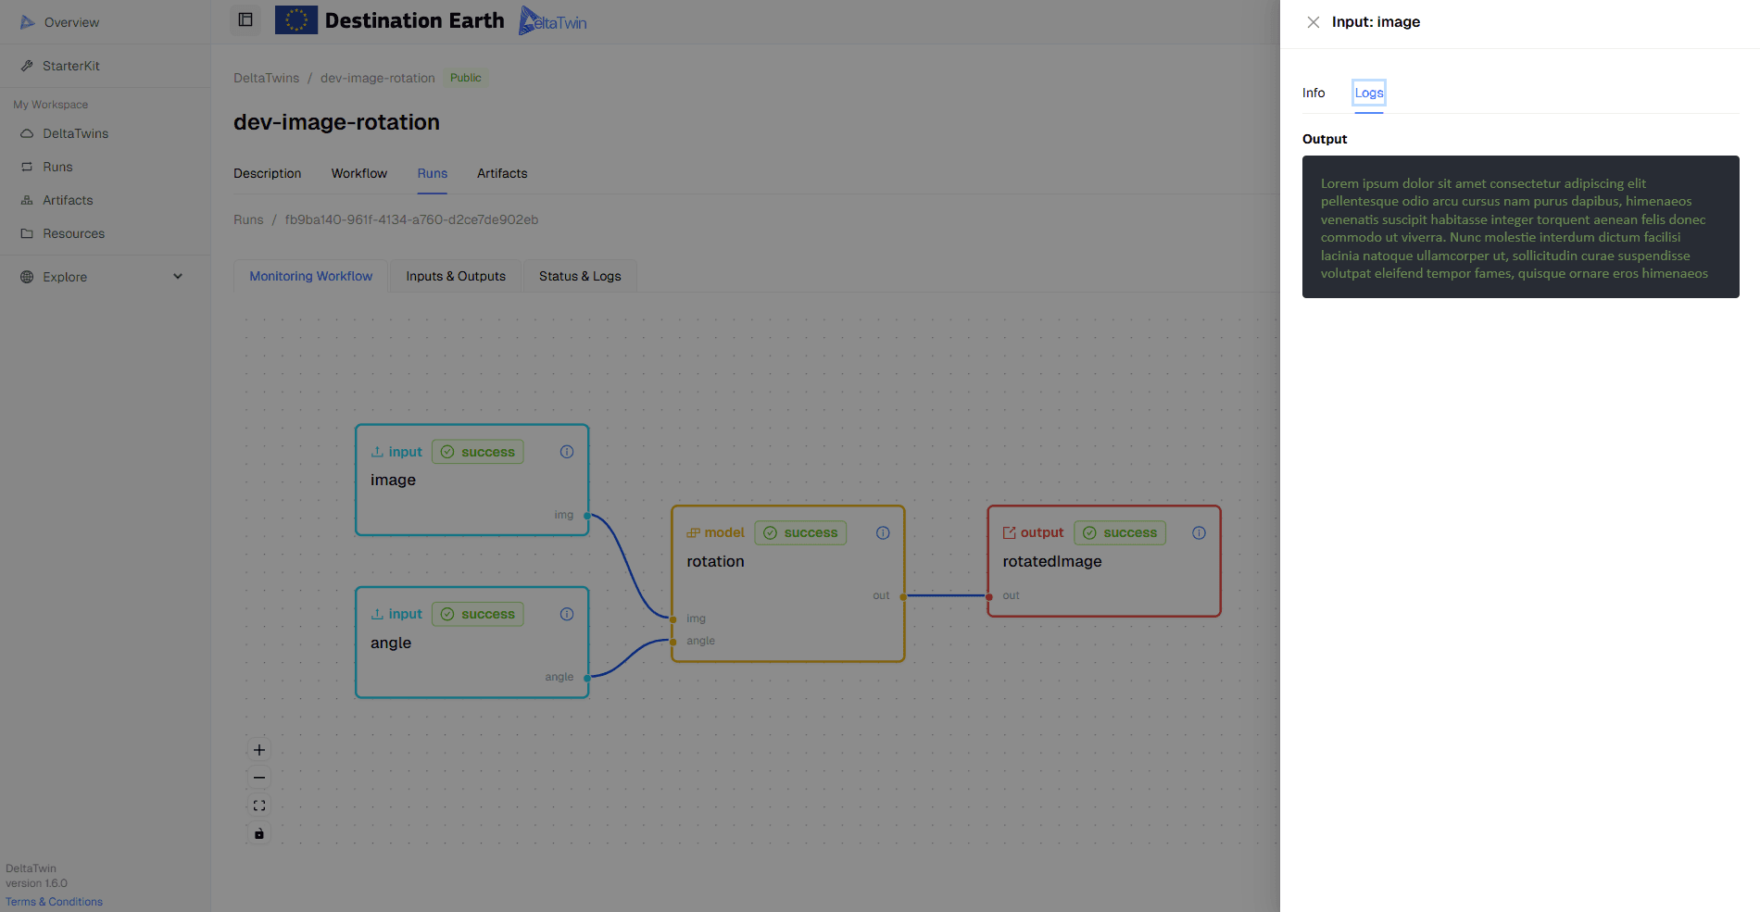Zoom in on the workflow canvas
Screen dimensions: 1760x912
pyautogui.click(x=259, y=750)
